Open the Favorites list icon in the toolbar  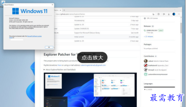pos(164,14)
